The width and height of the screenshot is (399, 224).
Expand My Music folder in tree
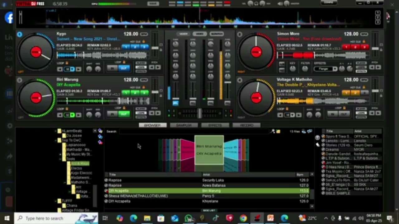point(60,154)
